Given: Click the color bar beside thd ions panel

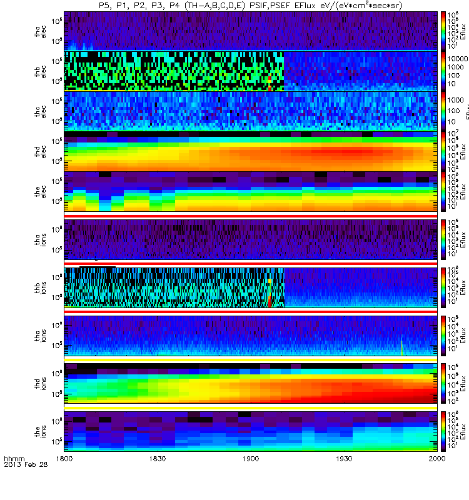Looking at the screenshot, I should click(443, 384).
